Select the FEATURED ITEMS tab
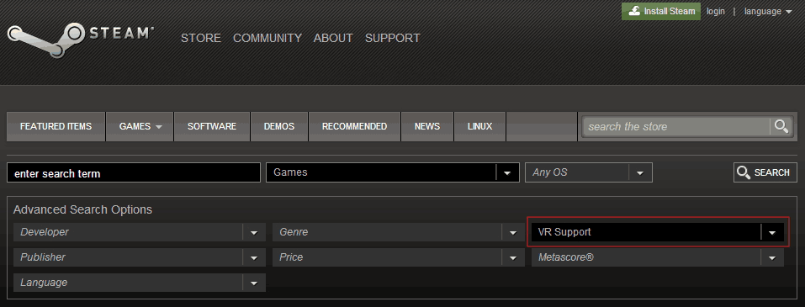This screenshot has width=805, height=307. coord(56,126)
